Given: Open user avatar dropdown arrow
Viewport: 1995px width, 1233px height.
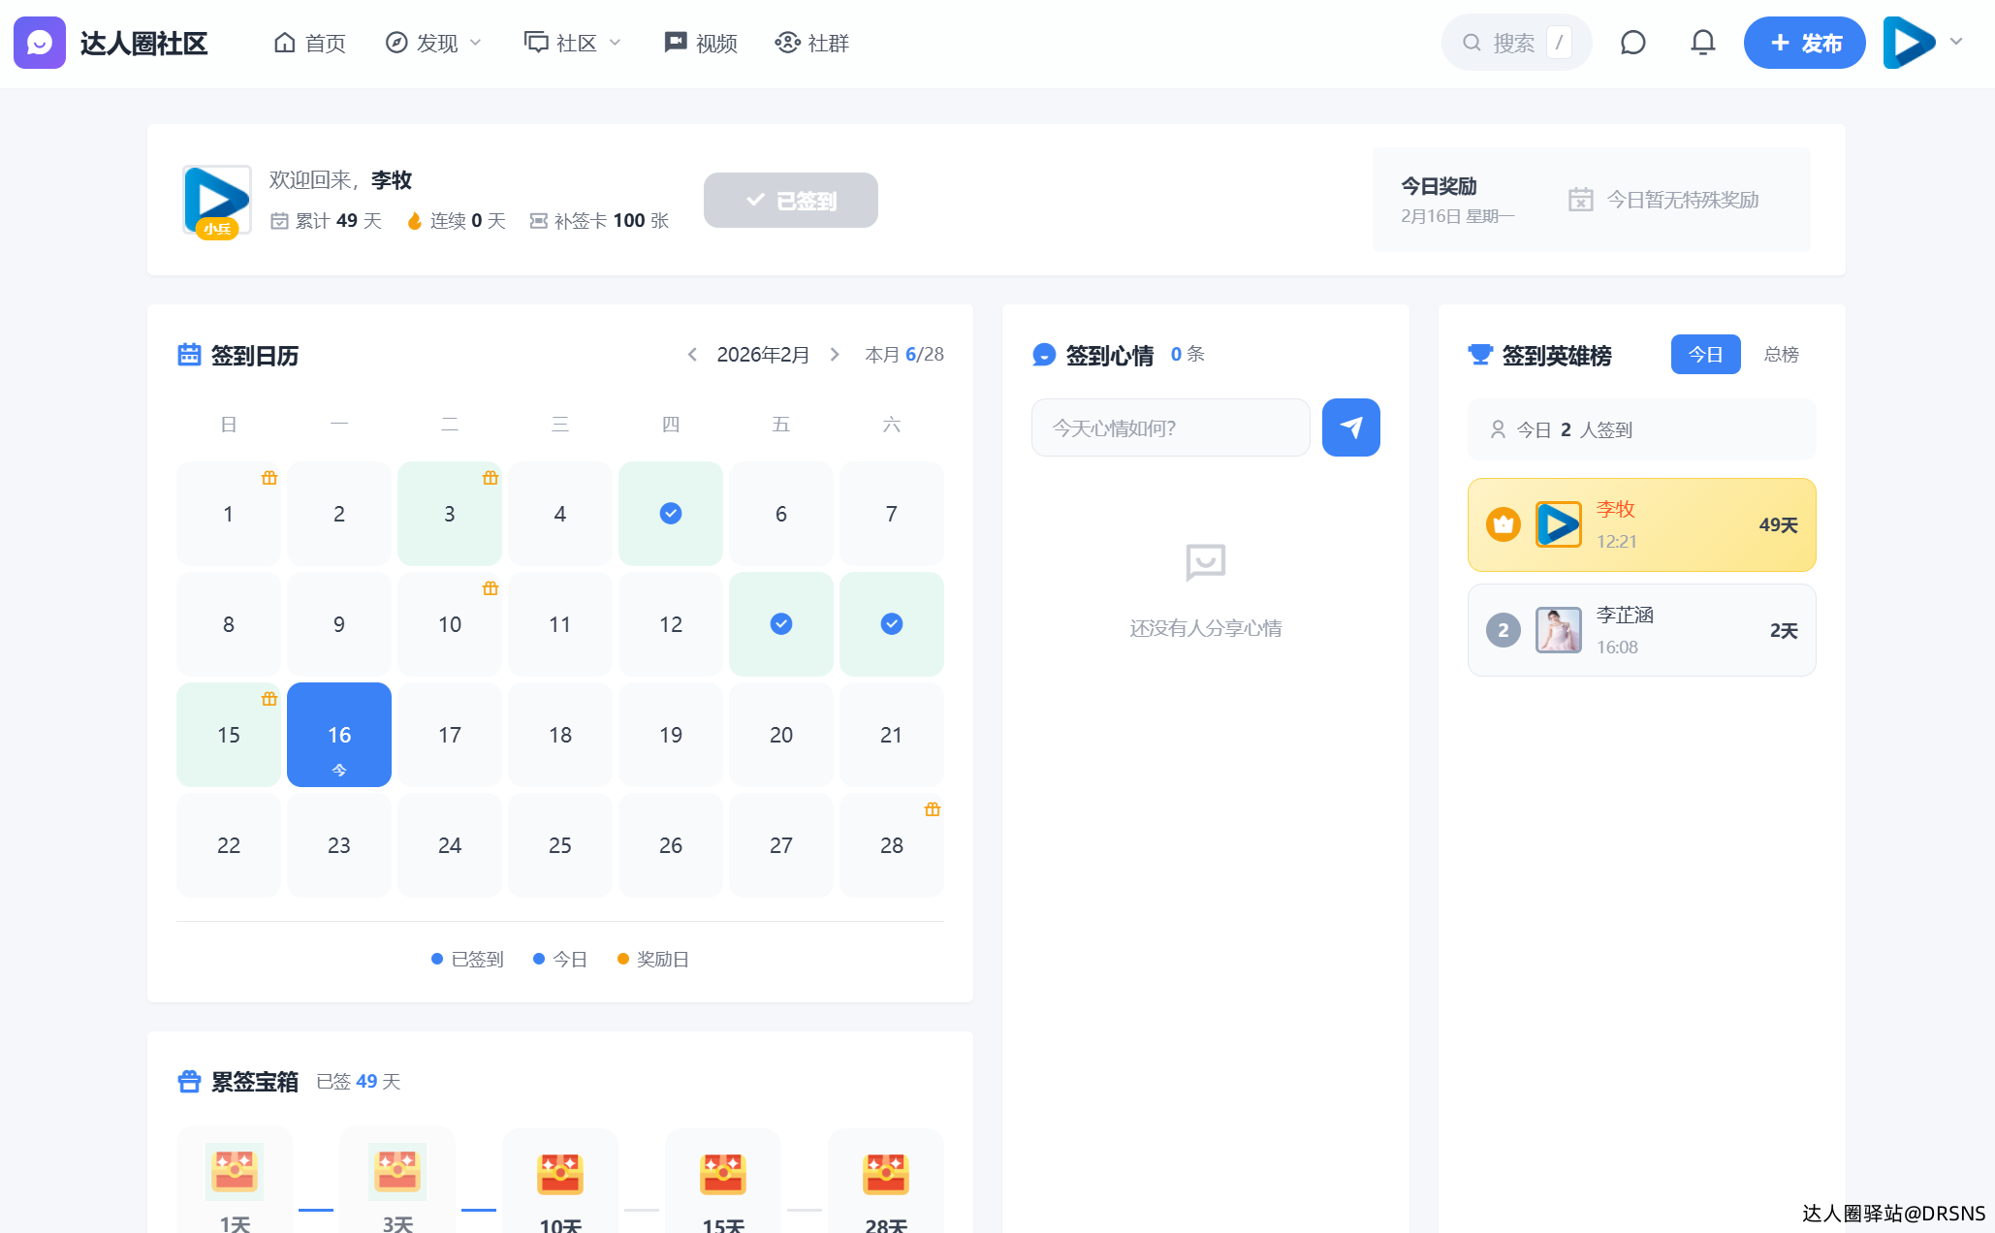Looking at the screenshot, I should [1956, 42].
